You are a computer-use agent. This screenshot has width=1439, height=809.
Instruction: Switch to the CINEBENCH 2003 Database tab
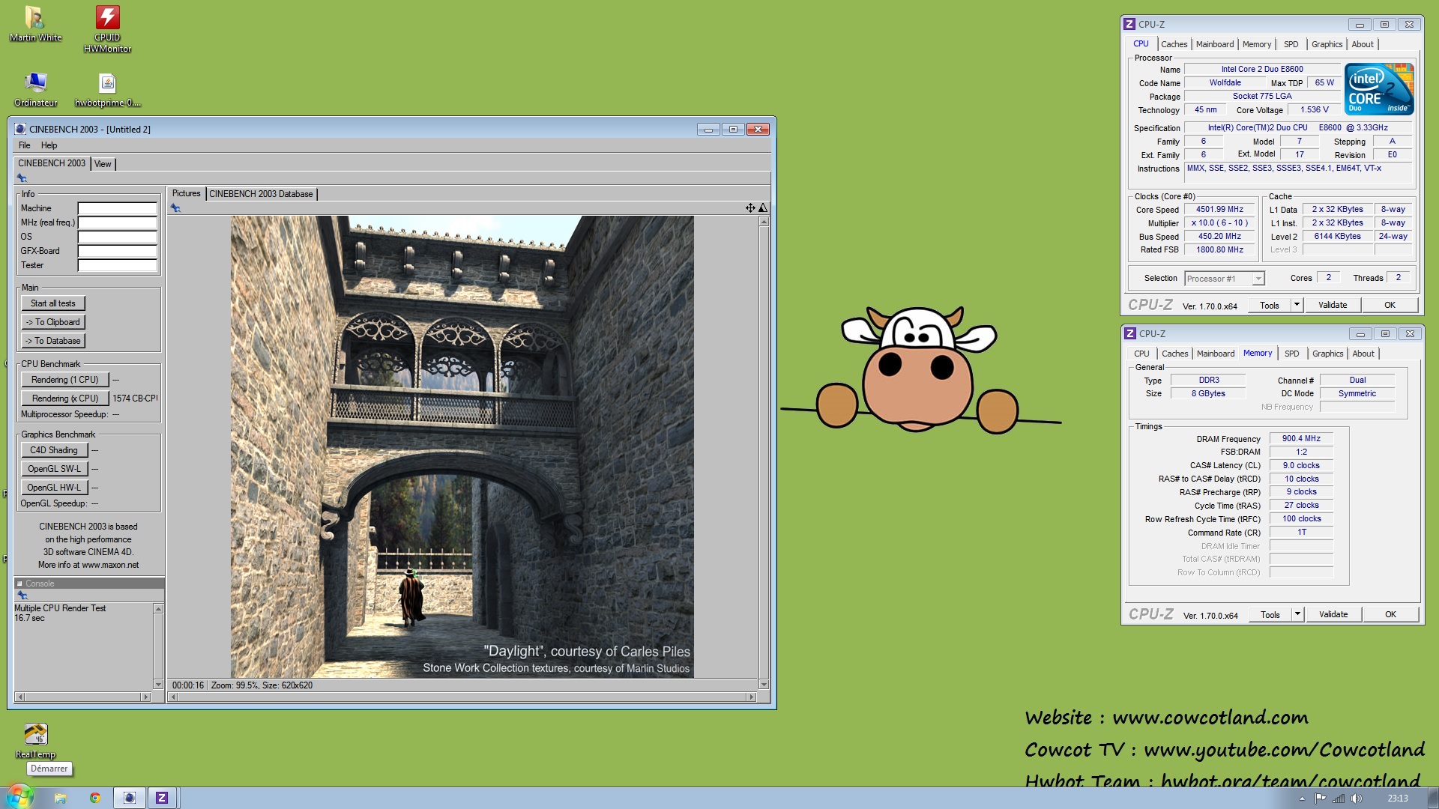click(x=261, y=194)
